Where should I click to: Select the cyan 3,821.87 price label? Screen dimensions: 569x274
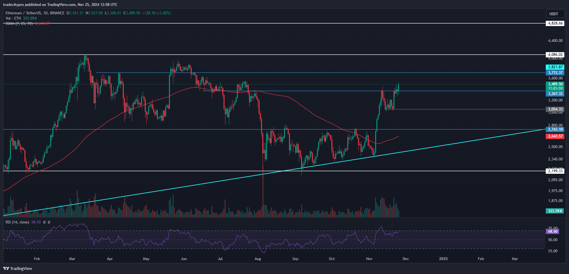click(555, 67)
